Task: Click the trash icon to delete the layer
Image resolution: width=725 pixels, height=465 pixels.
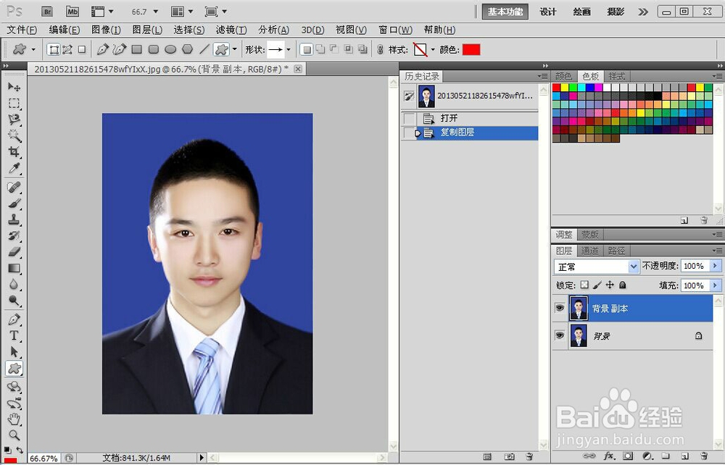Action: coord(704,456)
